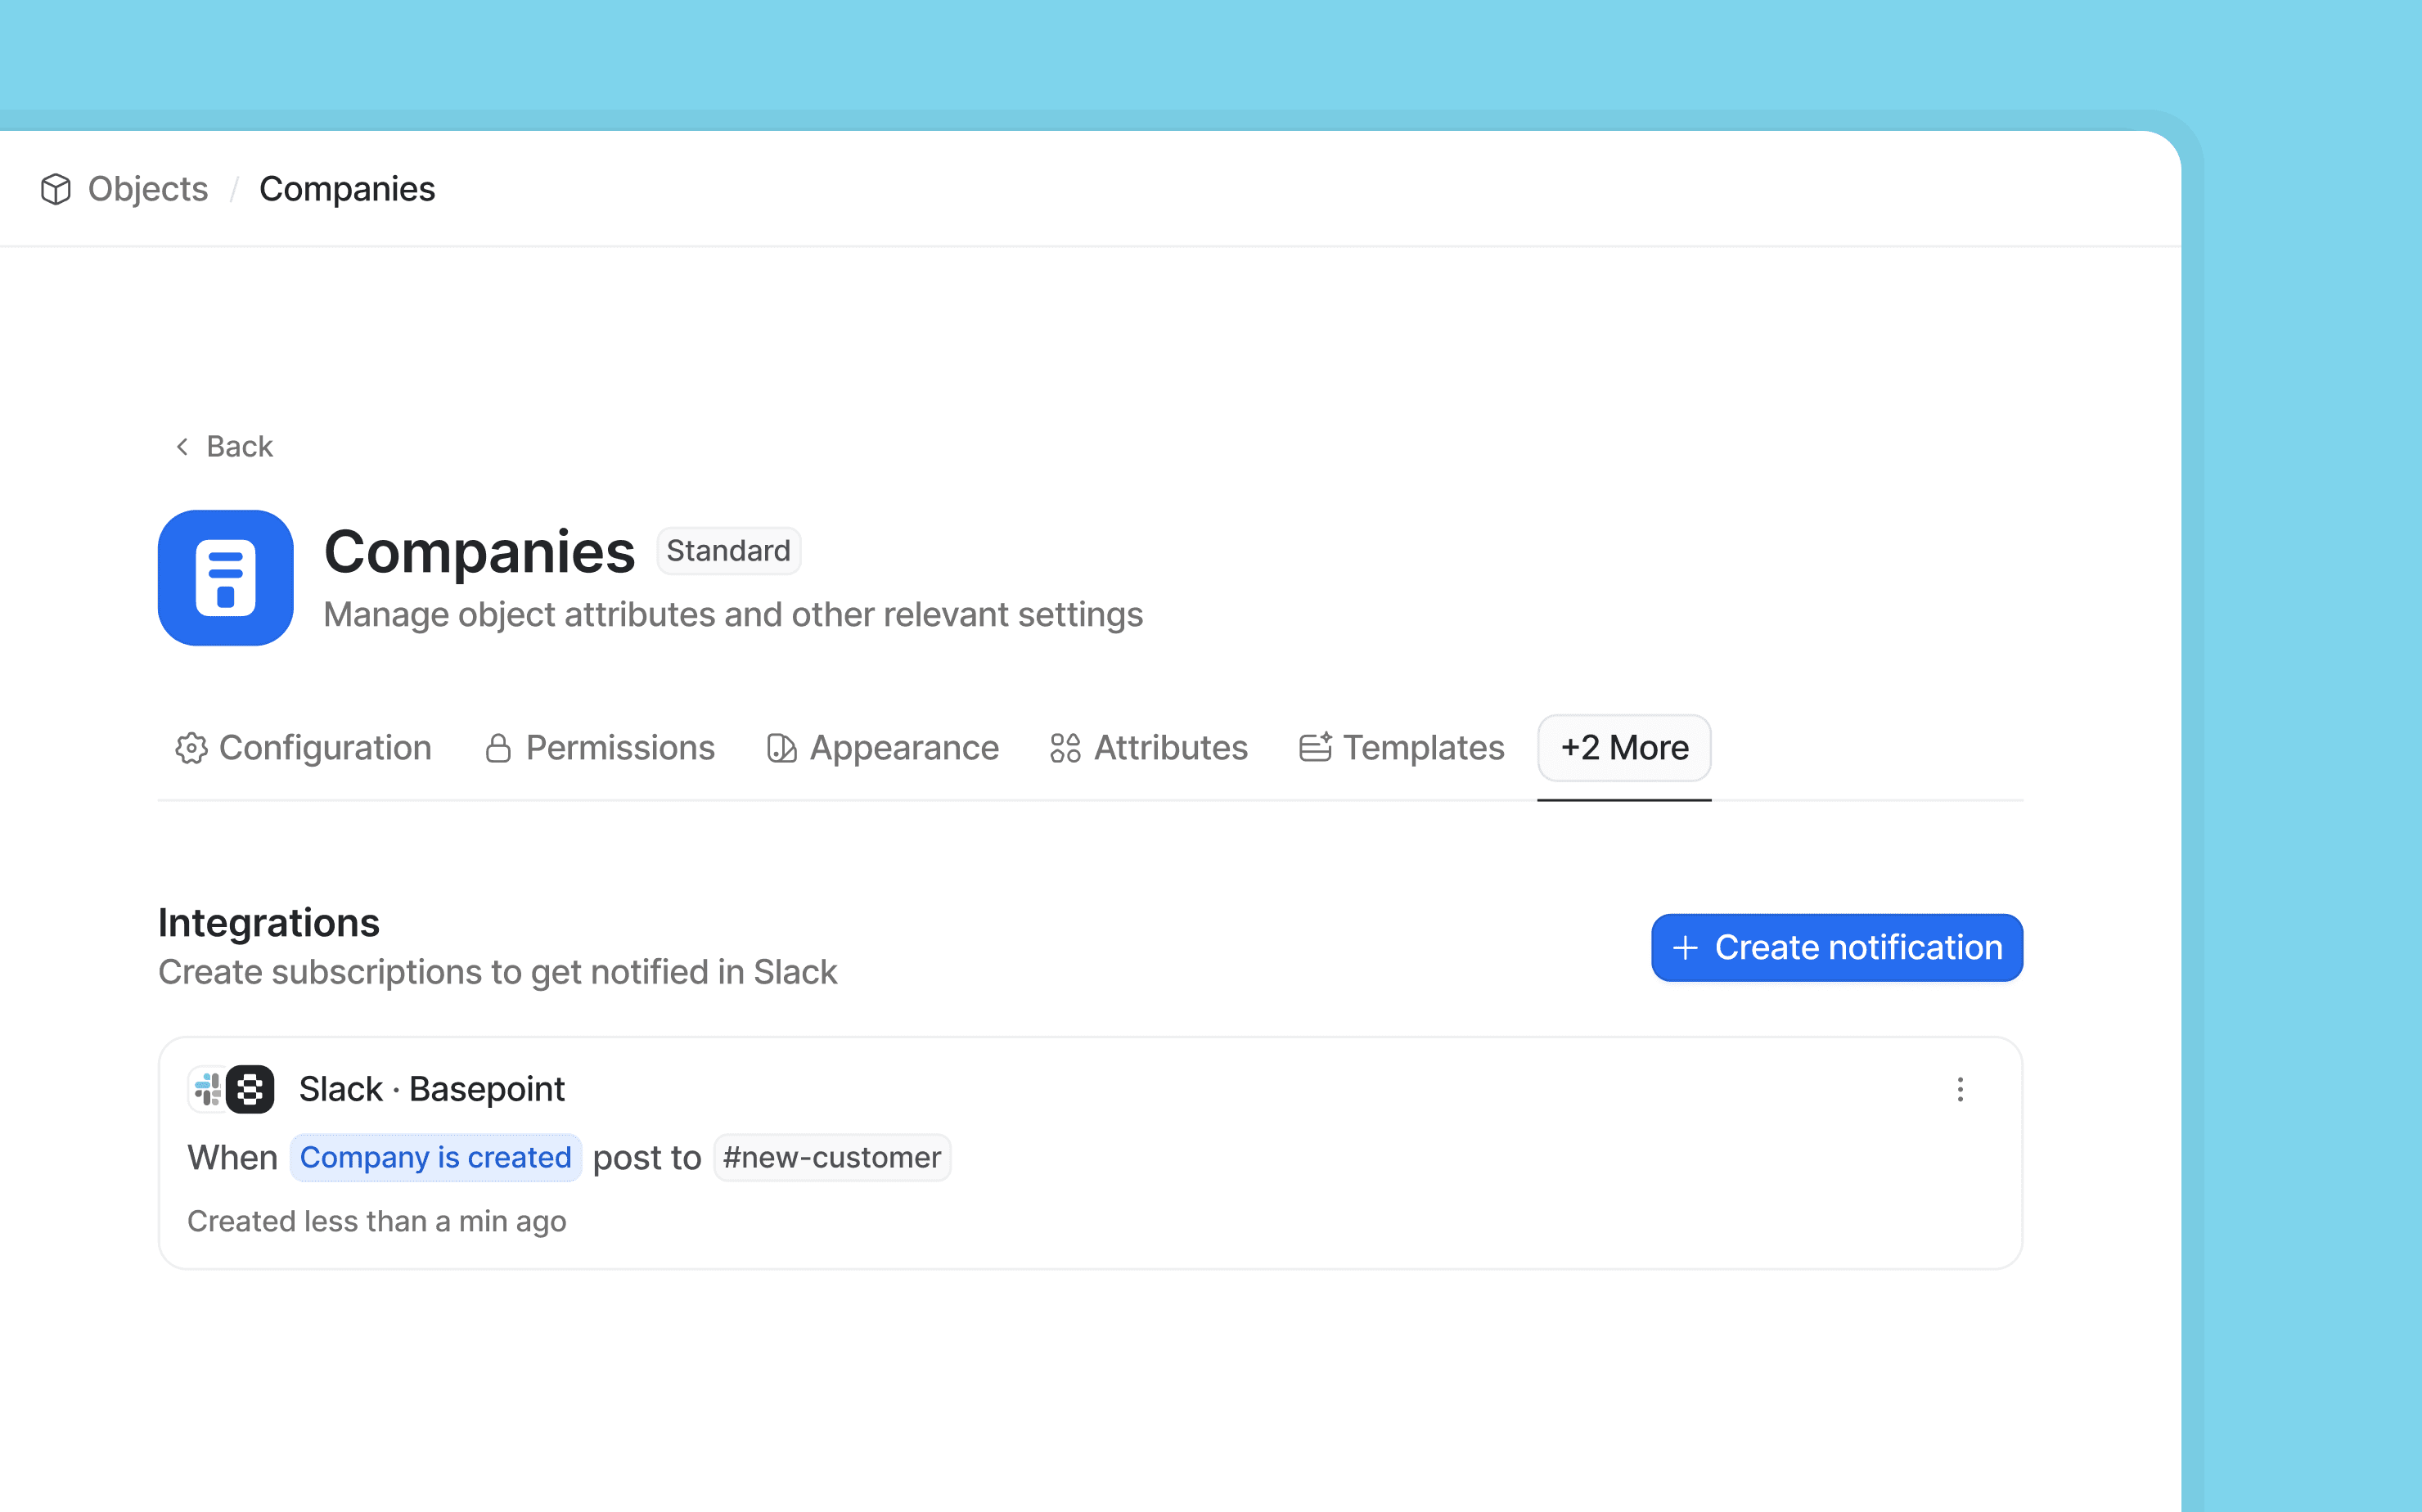Go to the Templates tab

click(1423, 748)
